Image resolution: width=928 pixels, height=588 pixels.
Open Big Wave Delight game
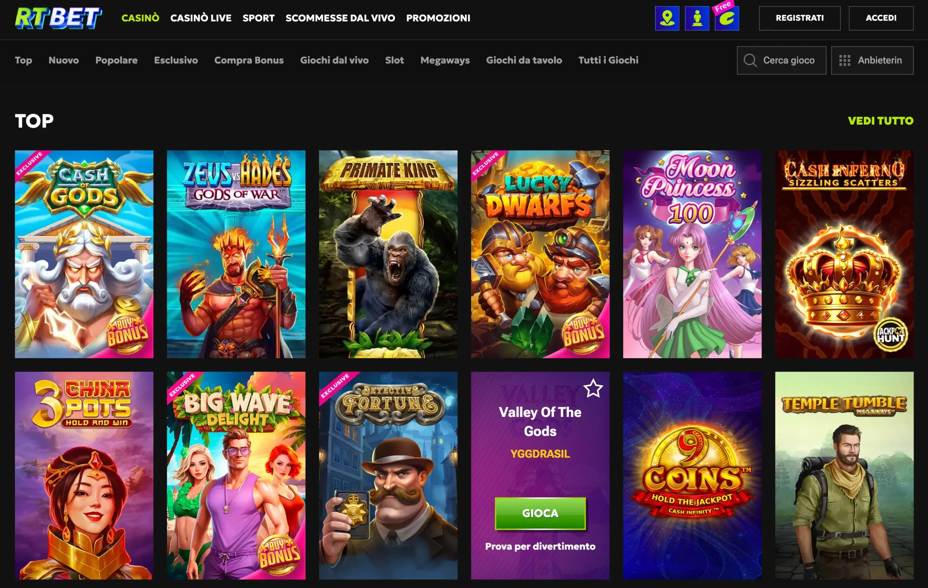point(236,475)
